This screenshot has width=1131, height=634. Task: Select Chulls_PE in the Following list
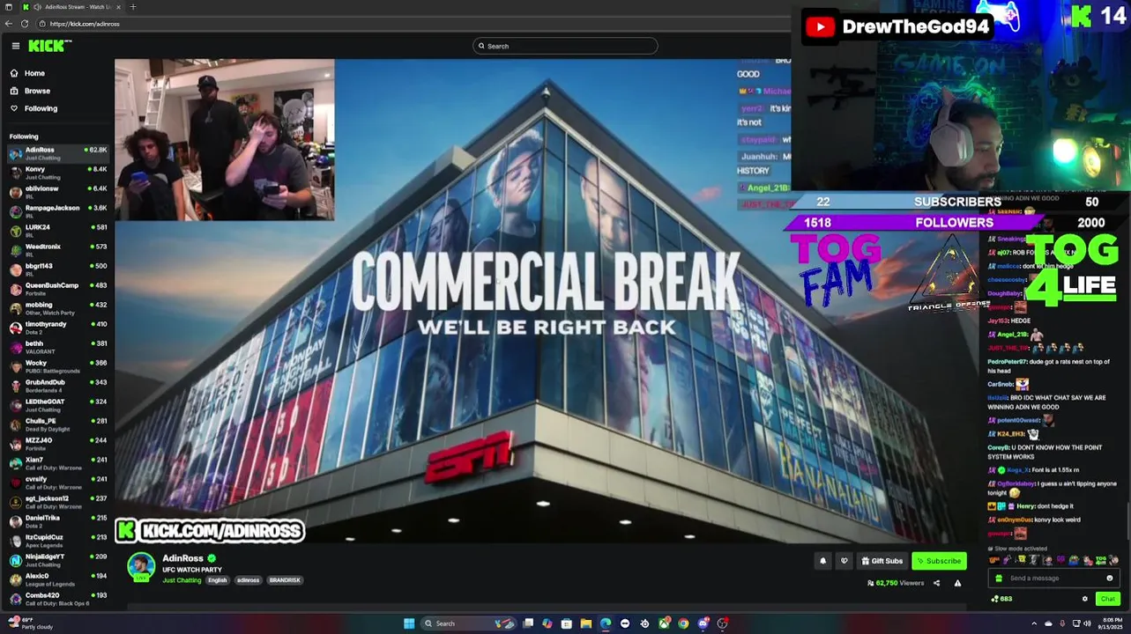pyautogui.click(x=57, y=424)
